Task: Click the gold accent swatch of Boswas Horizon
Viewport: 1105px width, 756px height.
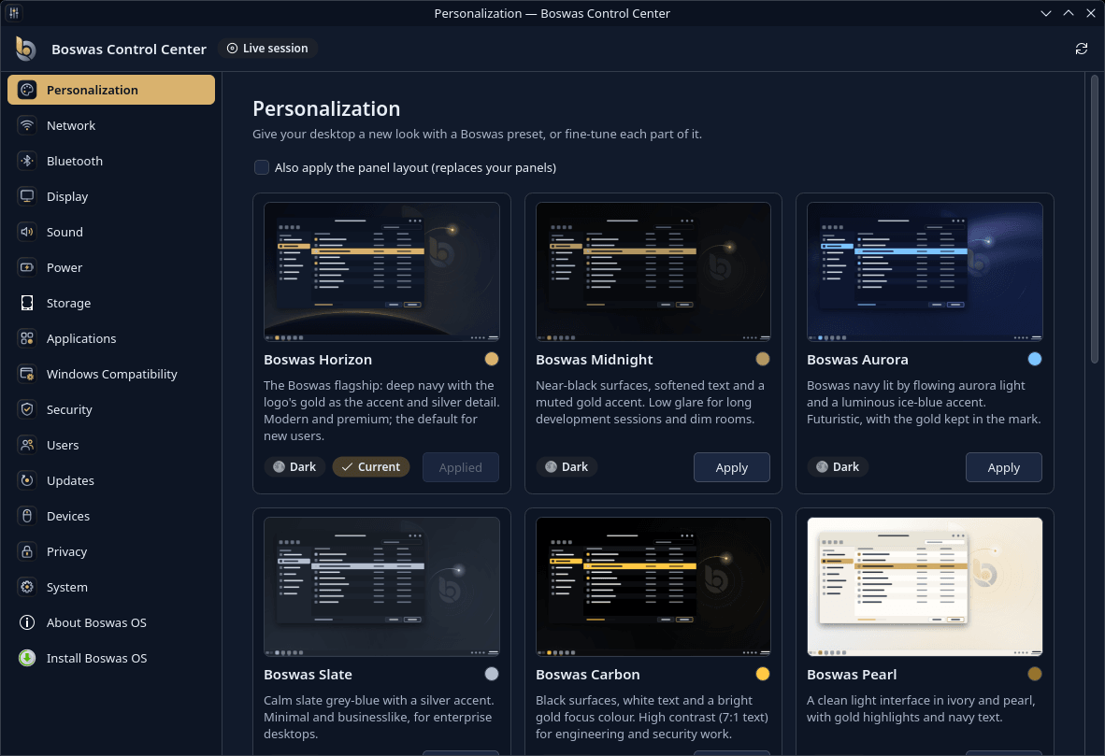Action: [491, 359]
